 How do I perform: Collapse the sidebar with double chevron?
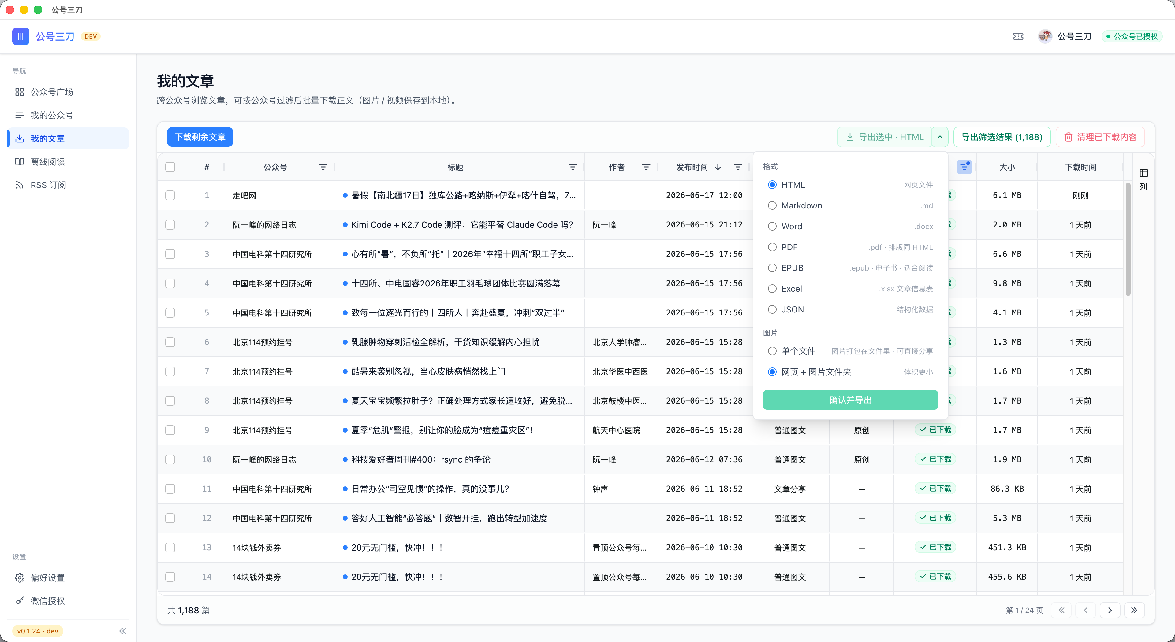pos(122,631)
